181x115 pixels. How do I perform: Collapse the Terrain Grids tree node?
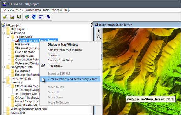click(x=8, y=37)
